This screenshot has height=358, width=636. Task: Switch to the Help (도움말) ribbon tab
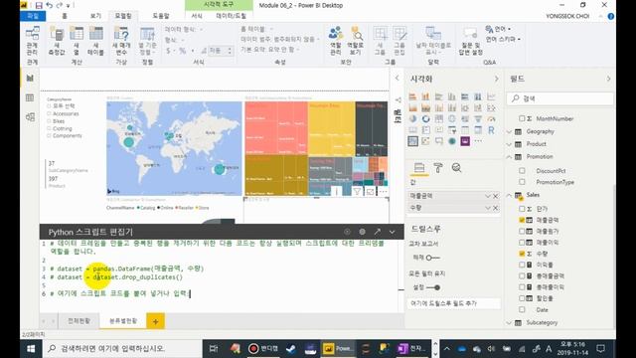pyautogui.click(x=161, y=16)
